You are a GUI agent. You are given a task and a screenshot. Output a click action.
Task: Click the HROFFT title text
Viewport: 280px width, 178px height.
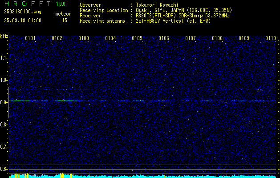pos(27,4)
